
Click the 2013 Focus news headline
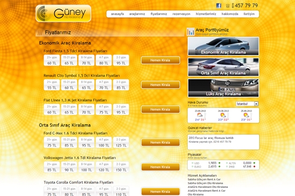211,138
